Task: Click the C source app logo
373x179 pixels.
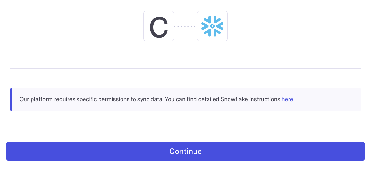Action: click(x=159, y=26)
